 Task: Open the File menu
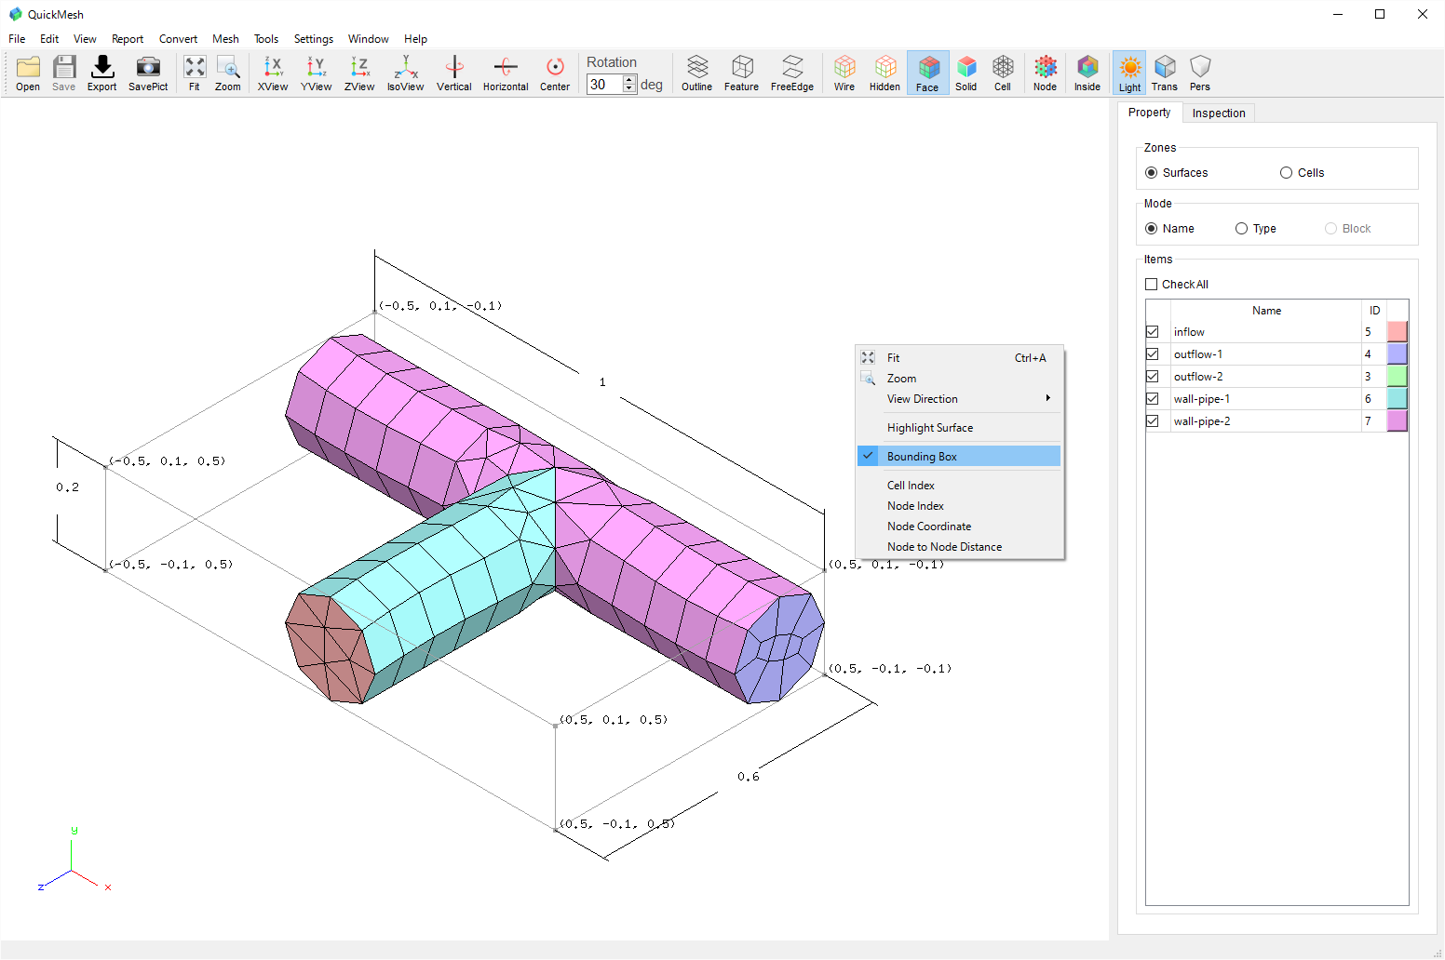point(17,39)
